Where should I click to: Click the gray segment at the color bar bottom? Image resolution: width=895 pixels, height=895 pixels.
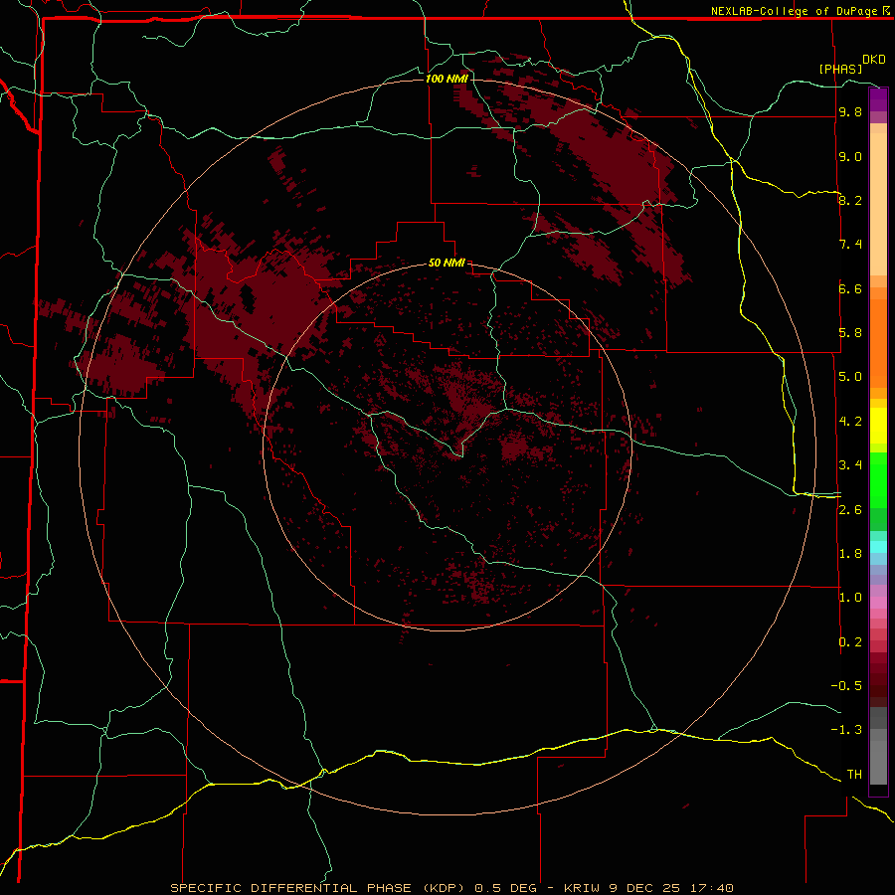[878, 755]
